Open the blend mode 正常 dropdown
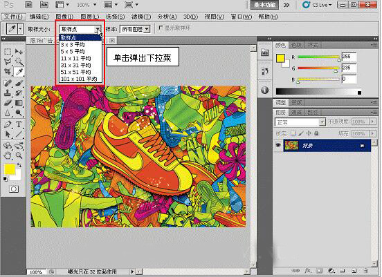This screenshot has height=277, width=382. (322, 122)
